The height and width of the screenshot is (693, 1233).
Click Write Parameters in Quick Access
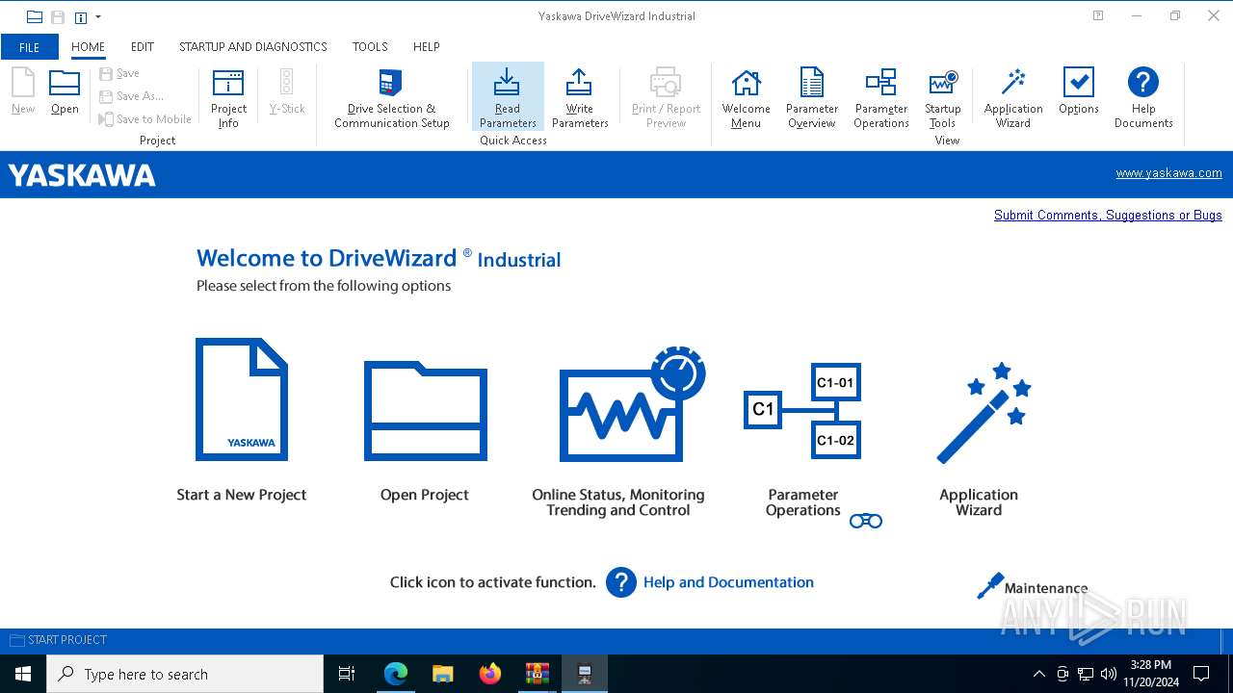click(580, 97)
